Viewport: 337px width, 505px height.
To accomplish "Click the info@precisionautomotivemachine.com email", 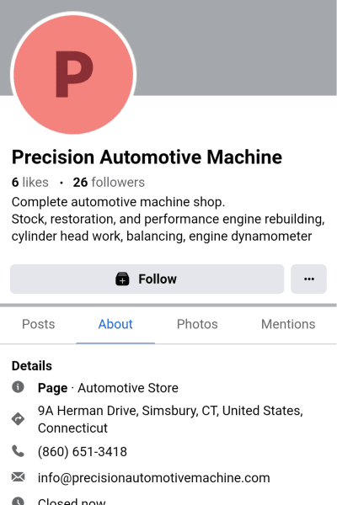I will point(154,477).
